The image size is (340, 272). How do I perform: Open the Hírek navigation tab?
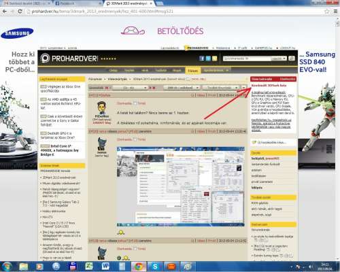[145, 71]
